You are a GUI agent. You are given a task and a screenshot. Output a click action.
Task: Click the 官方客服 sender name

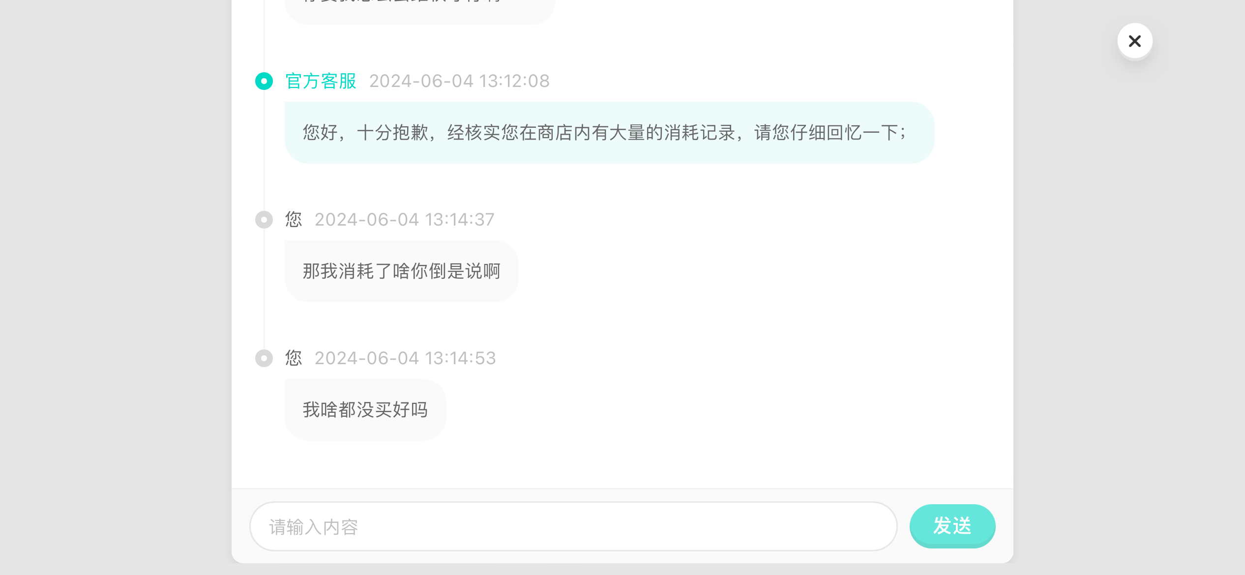click(321, 81)
